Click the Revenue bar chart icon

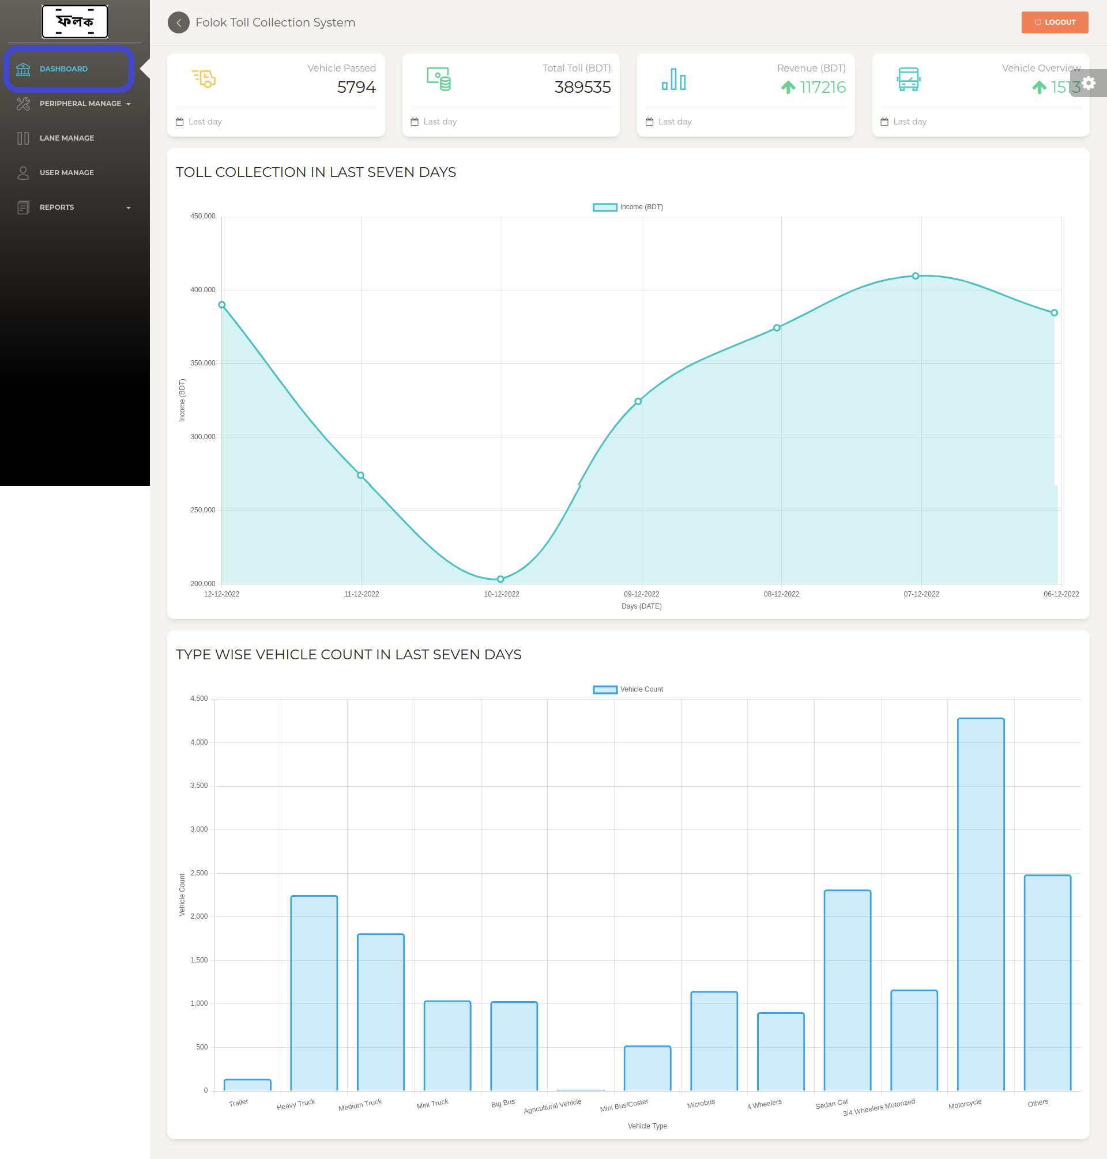[x=673, y=79]
